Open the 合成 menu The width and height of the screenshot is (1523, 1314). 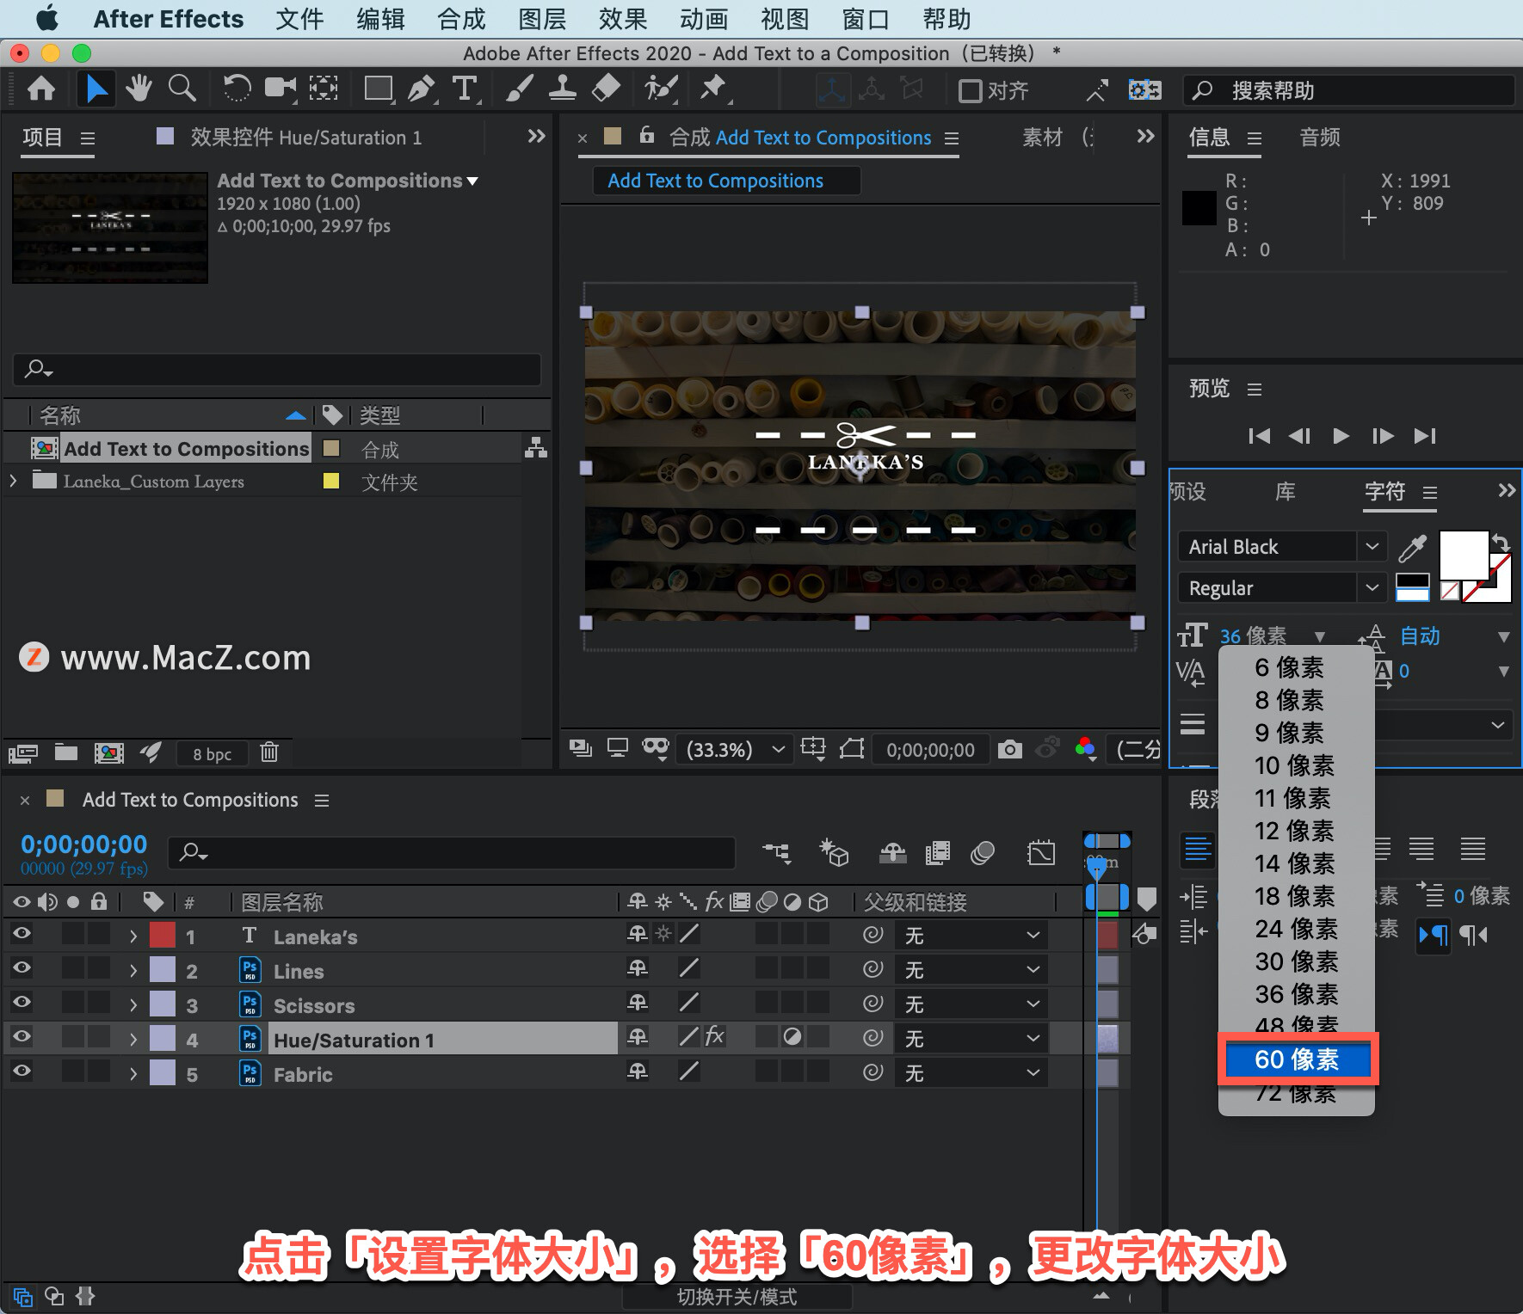click(461, 19)
